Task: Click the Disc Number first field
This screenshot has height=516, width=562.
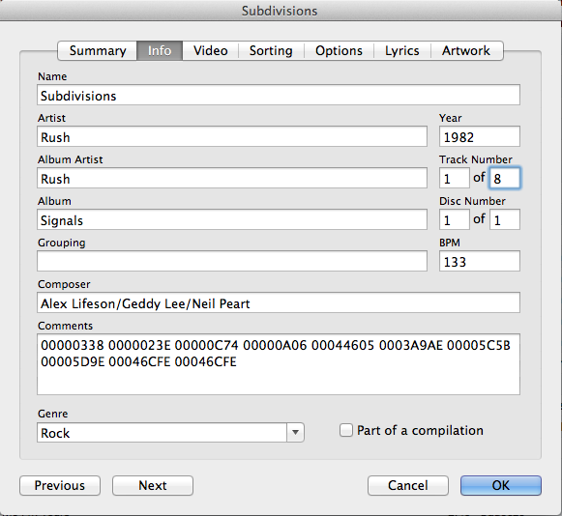Action: (x=455, y=219)
